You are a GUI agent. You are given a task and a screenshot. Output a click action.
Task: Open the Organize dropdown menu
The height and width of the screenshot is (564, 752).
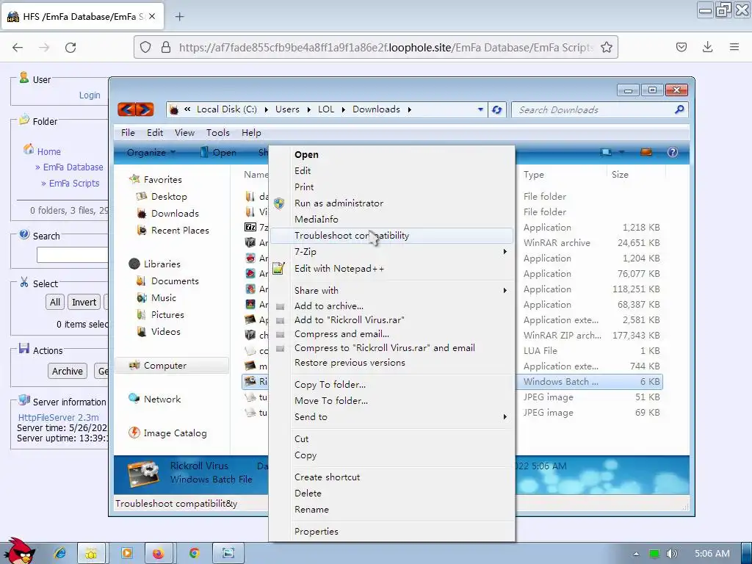[x=151, y=153]
